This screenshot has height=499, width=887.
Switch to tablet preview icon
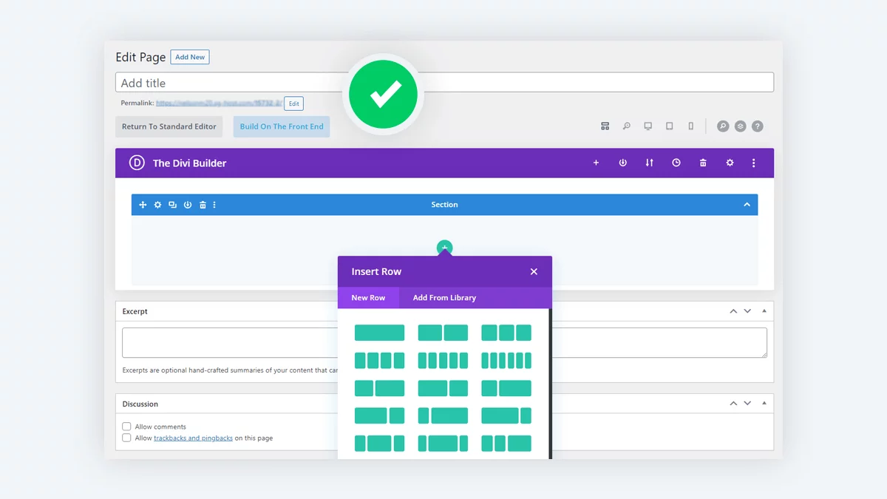pos(669,126)
